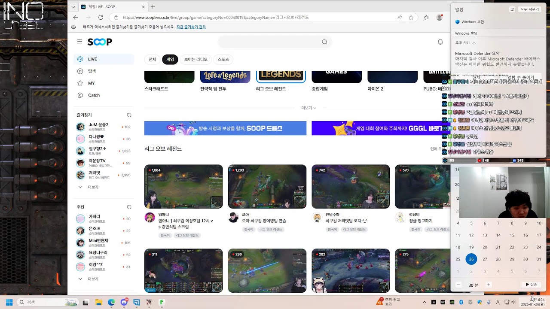Select the 아이온 2 category
This screenshot has height=309, width=550.
[x=392, y=81]
